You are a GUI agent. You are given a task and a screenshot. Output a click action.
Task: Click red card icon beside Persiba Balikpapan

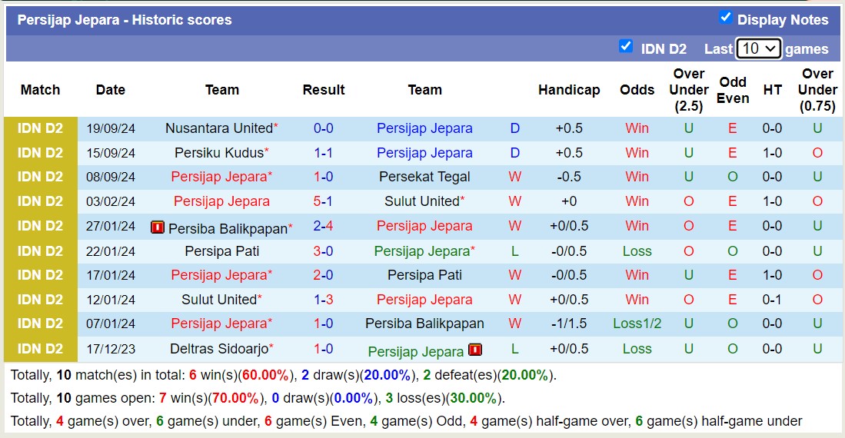(x=158, y=227)
